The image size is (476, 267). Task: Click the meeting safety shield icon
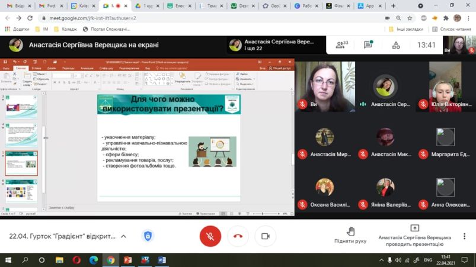(x=148, y=236)
